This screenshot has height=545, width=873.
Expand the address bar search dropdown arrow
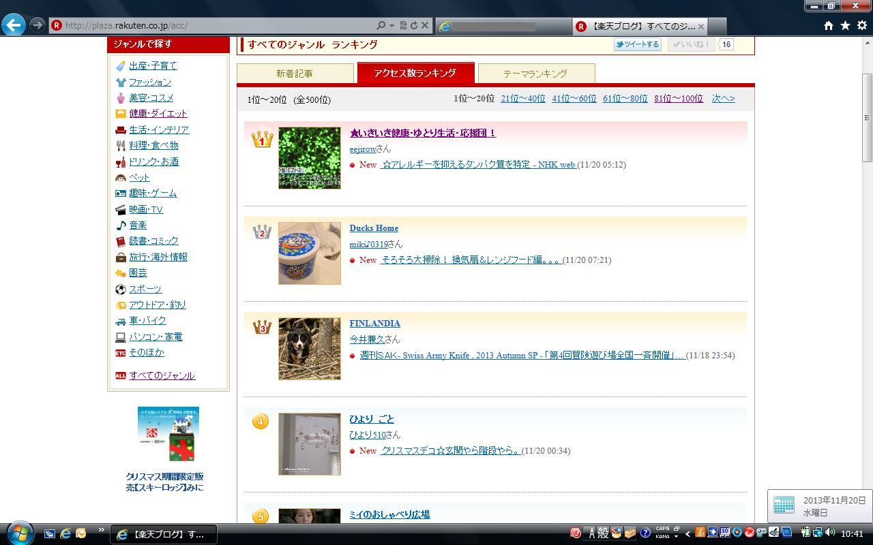(x=391, y=25)
